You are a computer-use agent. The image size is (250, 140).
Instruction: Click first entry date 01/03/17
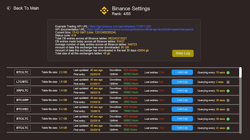coord(95,84)
